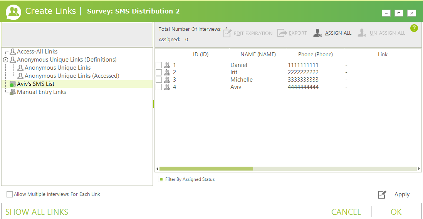Click the CANCEL button
423x219 pixels.
click(346, 212)
